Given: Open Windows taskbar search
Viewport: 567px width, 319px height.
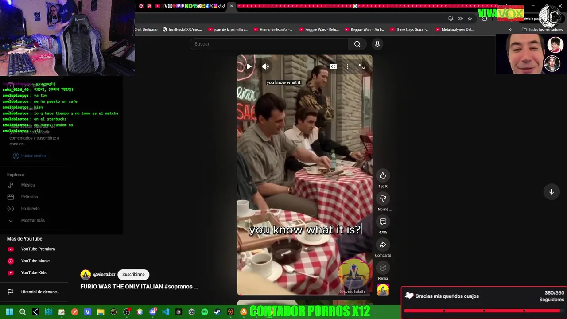Looking at the screenshot, I should pos(23,312).
